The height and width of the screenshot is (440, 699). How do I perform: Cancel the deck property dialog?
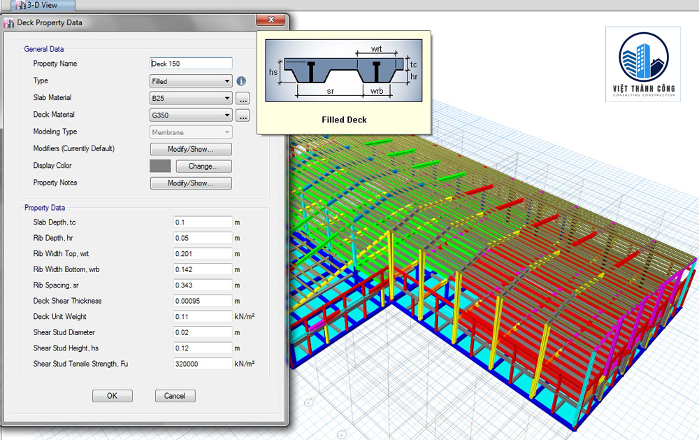pyautogui.click(x=175, y=396)
